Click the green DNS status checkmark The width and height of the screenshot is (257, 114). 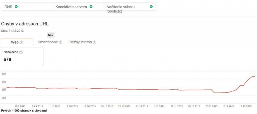click(16, 7)
